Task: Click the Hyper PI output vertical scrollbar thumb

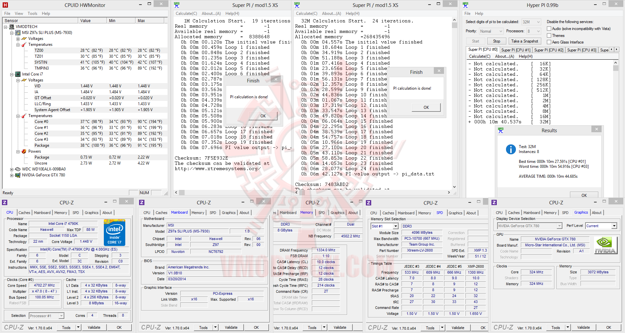Action: click(615, 68)
